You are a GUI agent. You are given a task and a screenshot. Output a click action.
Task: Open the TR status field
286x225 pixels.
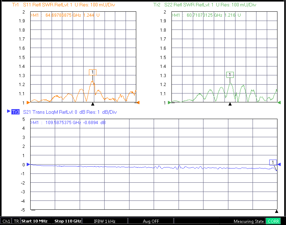(16, 221)
